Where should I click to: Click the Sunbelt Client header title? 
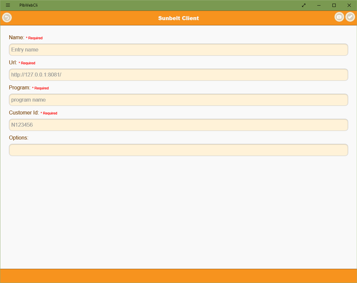click(178, 18)
